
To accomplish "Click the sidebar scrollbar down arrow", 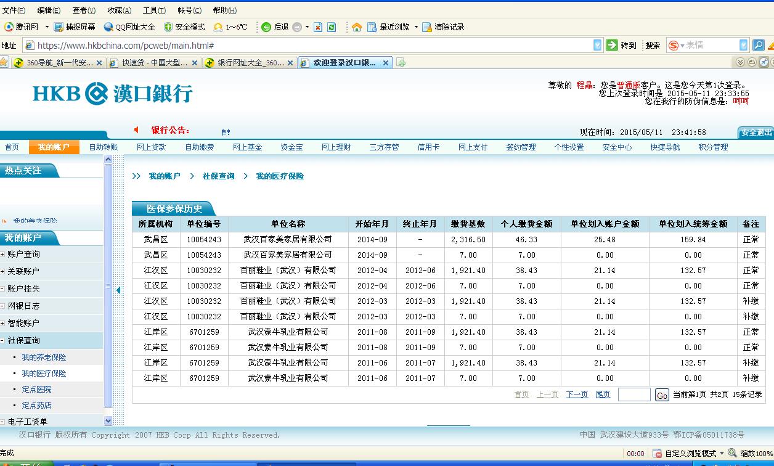I will [x=108, y=421].
